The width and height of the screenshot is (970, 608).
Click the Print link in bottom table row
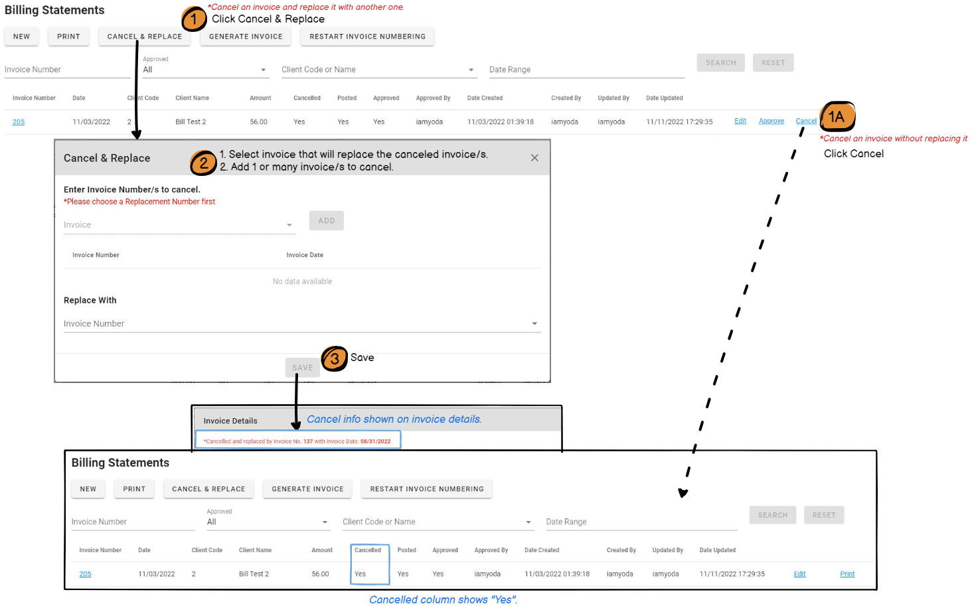pos(847,574)
